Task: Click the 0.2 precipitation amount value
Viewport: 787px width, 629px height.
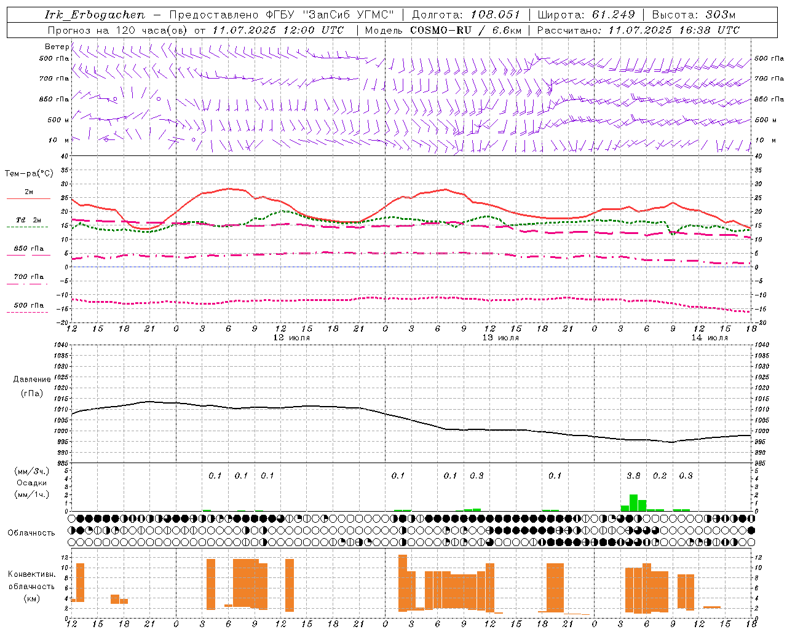Action: pos(660,475)
